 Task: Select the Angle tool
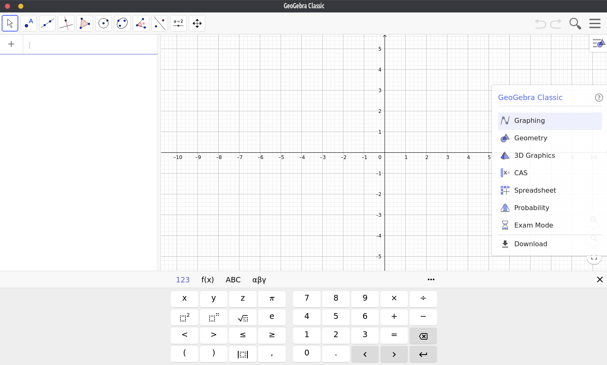point(141,23)
